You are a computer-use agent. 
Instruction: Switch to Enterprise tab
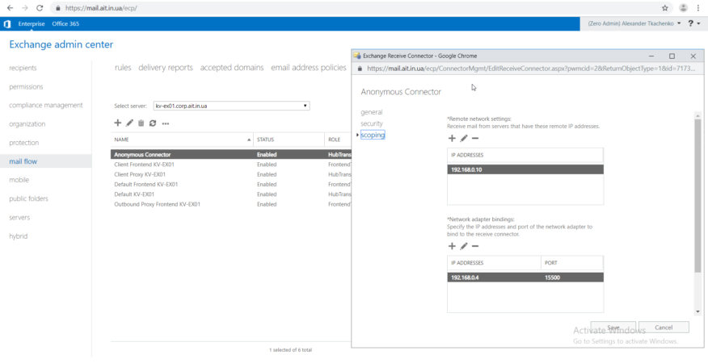pyautogui.click(x=32, y=24)
